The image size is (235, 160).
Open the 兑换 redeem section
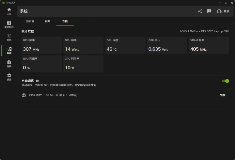click(x=9, y=64)
